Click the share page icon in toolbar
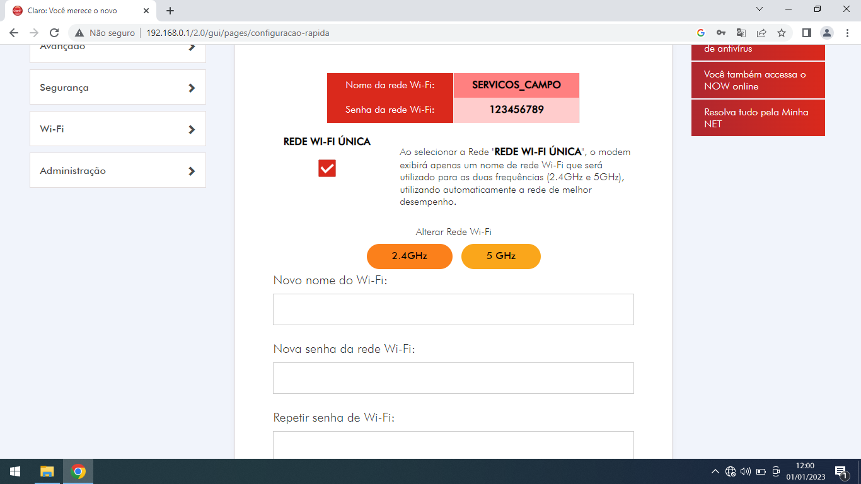Screen dimensions: 861x484 761,32
